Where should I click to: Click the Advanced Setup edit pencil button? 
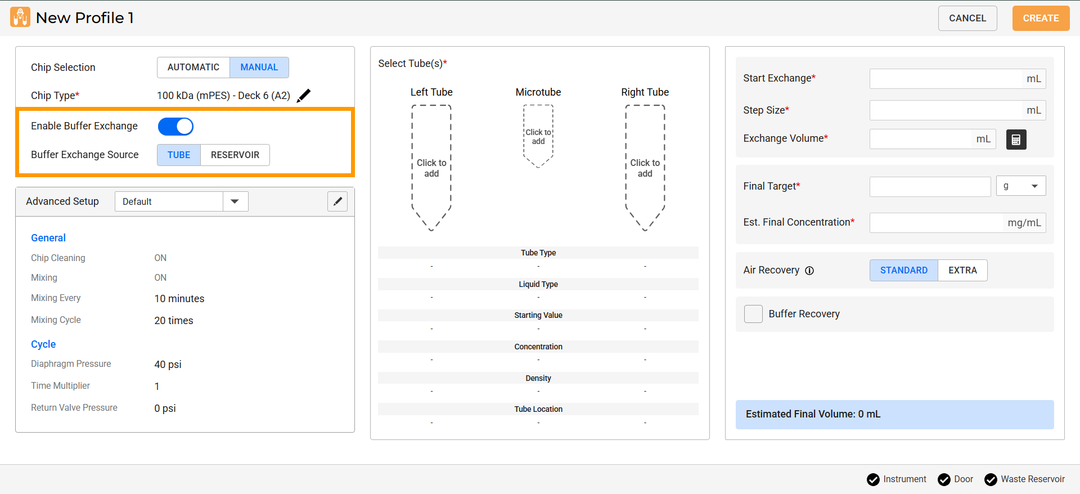click(x=337, y=201)
